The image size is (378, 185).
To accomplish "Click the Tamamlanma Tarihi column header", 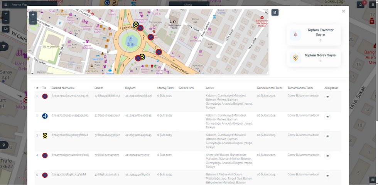I will click(300, 88).
